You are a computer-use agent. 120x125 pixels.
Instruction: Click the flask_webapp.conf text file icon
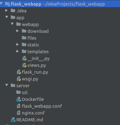[x=19, y=106]
